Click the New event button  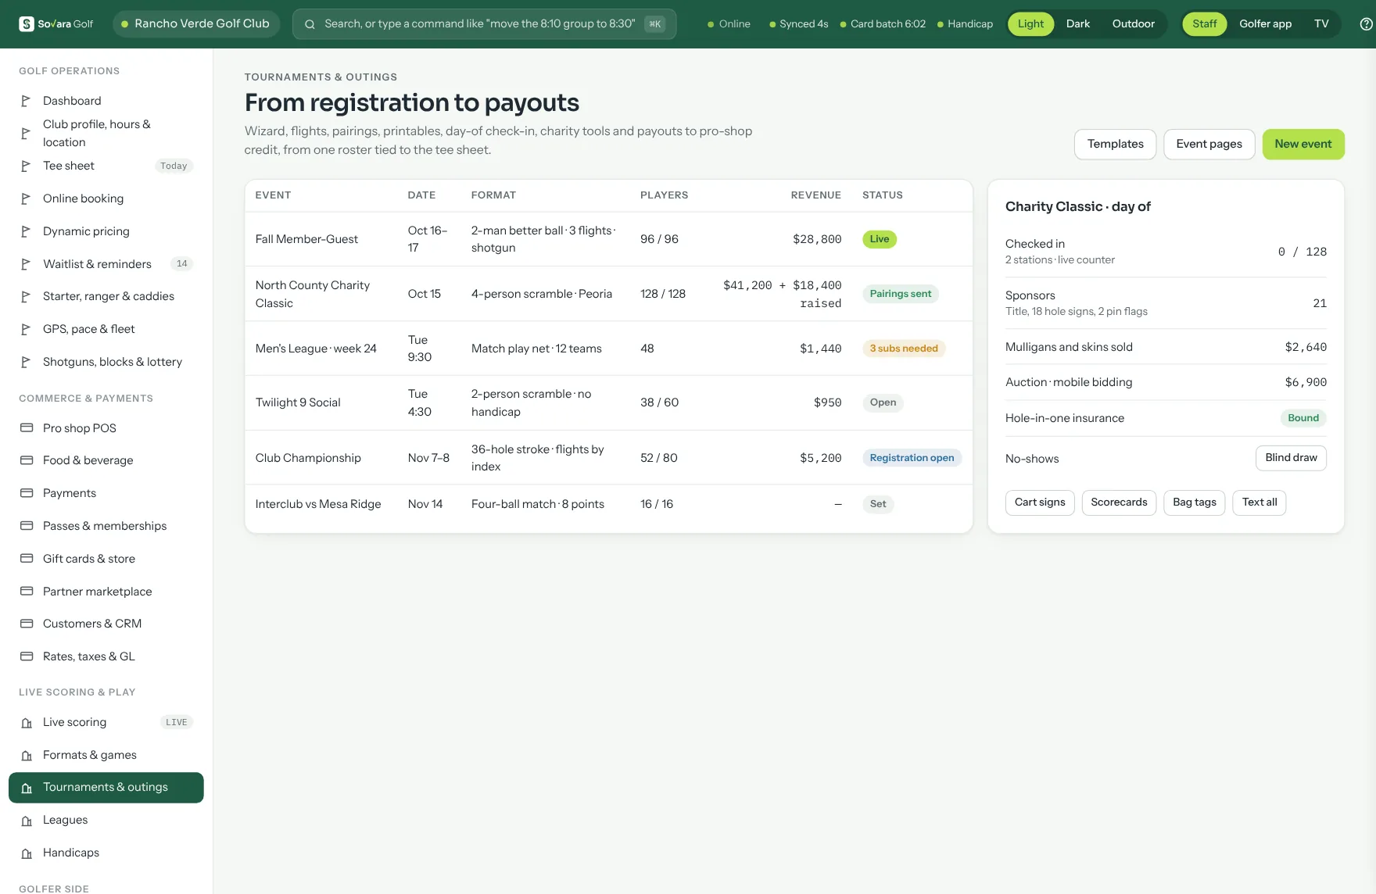(1303, 145)
